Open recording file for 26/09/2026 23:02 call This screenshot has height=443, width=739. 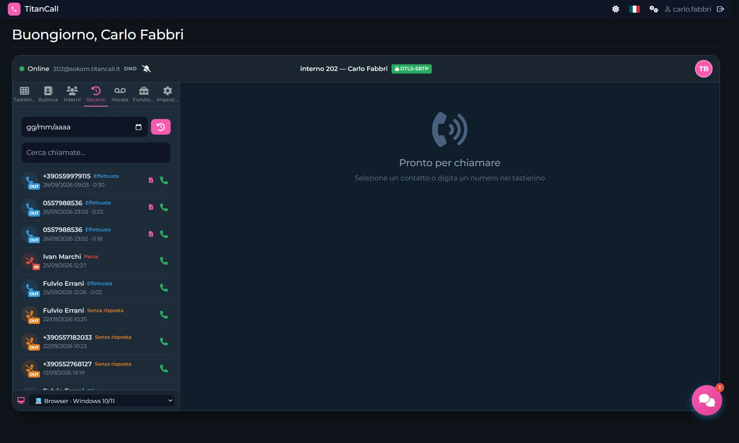[x=151, y=234]
